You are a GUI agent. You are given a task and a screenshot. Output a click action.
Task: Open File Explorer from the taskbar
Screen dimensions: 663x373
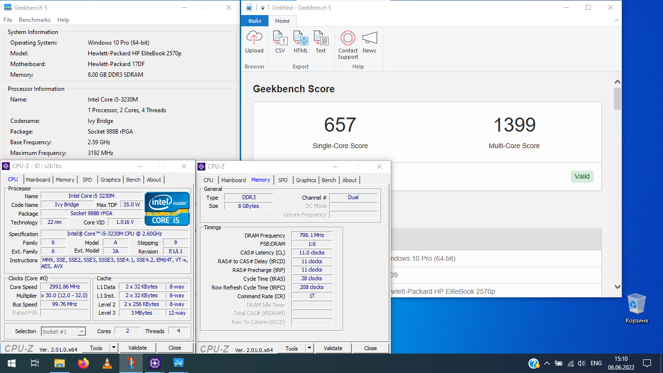[59, 363]
